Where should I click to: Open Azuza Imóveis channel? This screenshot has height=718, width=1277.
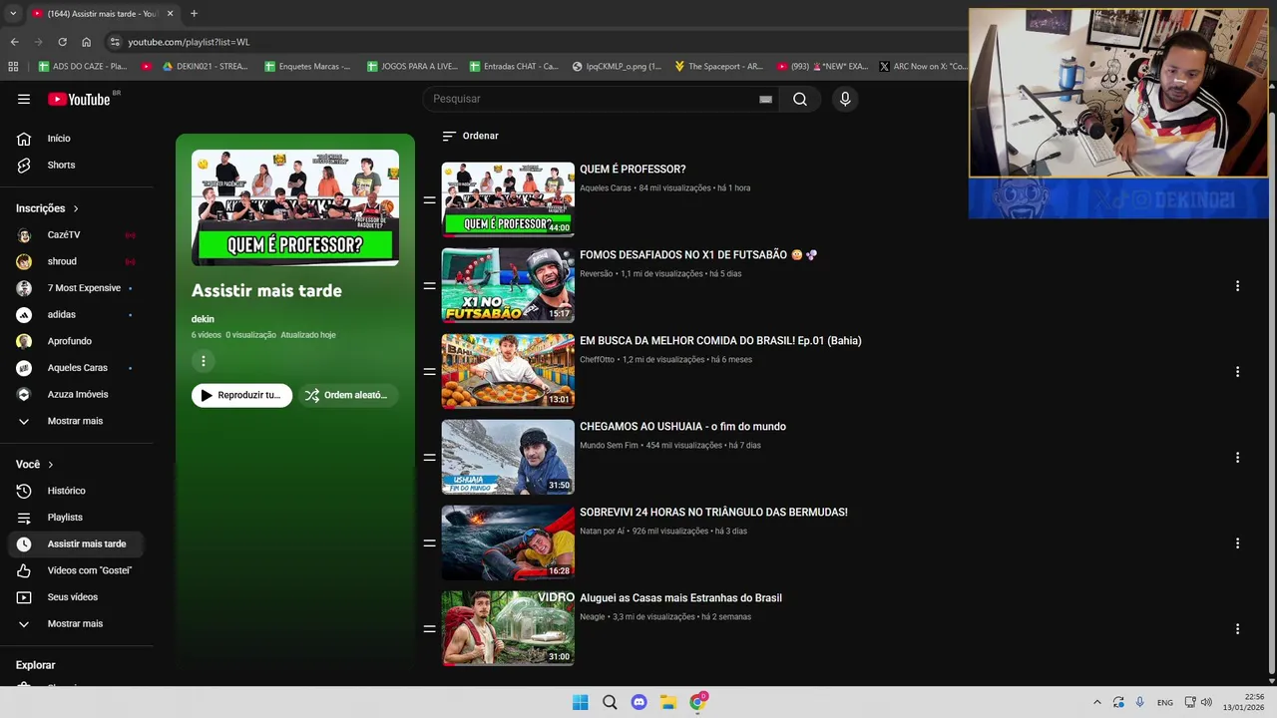pyautogui.click(x=78, y=394)
